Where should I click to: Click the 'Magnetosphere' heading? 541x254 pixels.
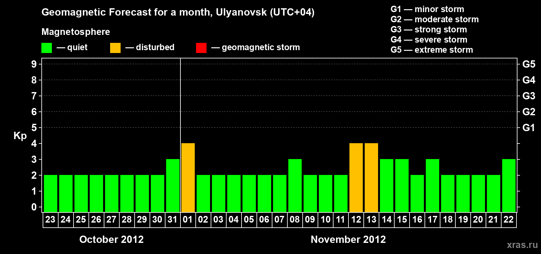click(x=76, y=32)
